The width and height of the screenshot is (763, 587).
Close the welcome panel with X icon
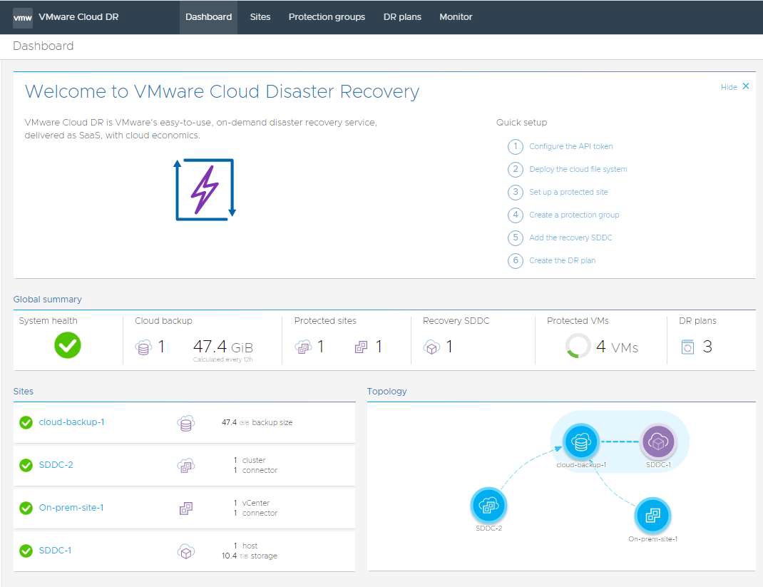745,86
